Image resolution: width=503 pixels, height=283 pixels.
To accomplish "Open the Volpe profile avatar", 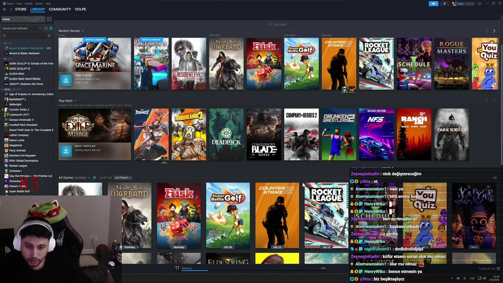I will pos(454,4).
